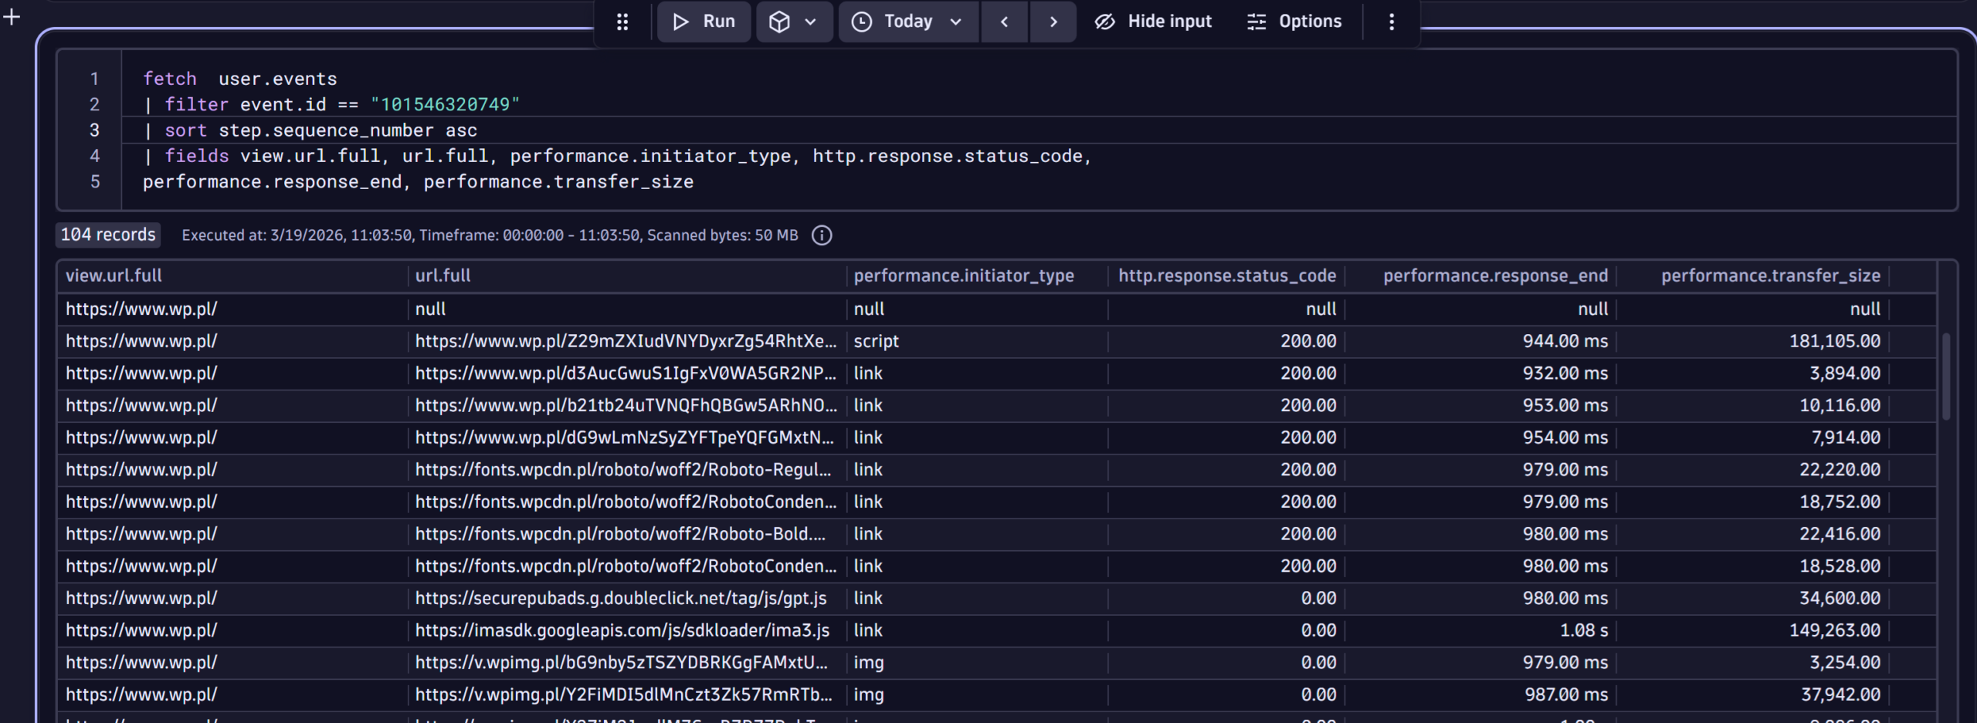The image size is (1977, 723).
Task: Click the view.url.full column header
Action: click(117, 275)
